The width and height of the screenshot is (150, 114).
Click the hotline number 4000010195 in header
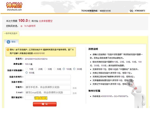click(x=105, y=11)
